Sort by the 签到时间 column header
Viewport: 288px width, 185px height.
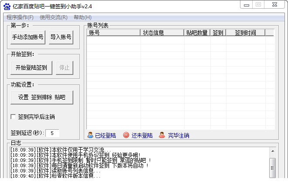pyautogui.click(x=246, y=33)
